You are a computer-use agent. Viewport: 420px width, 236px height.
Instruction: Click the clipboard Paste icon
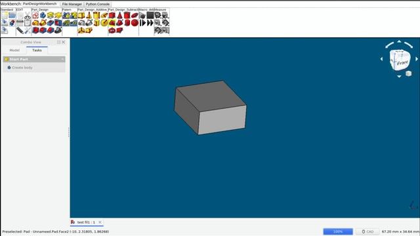tap(28, 23)
